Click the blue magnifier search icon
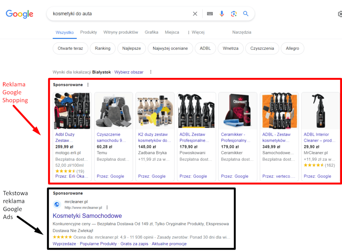 pos(246,14)
